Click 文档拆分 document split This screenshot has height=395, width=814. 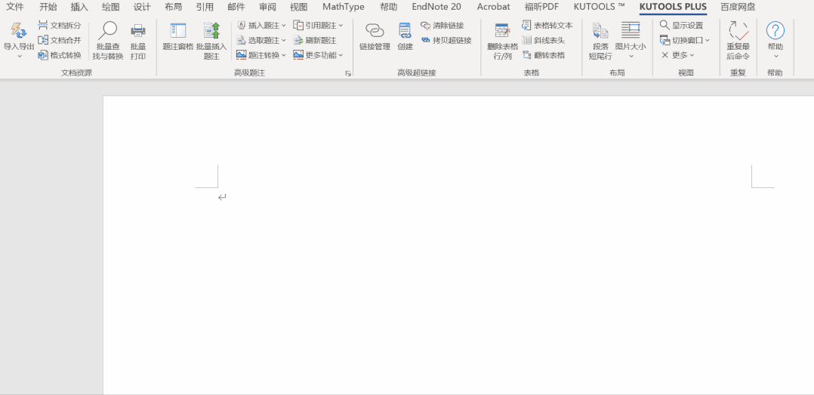pyautogui.click(x=60, y=26)
